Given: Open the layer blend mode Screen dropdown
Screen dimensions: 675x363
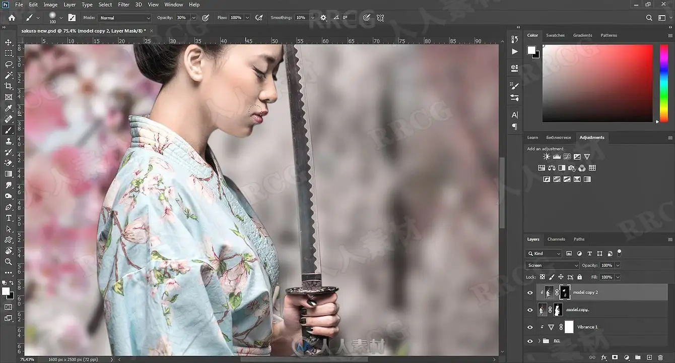Looking at the screenshot, I should 552,265.
